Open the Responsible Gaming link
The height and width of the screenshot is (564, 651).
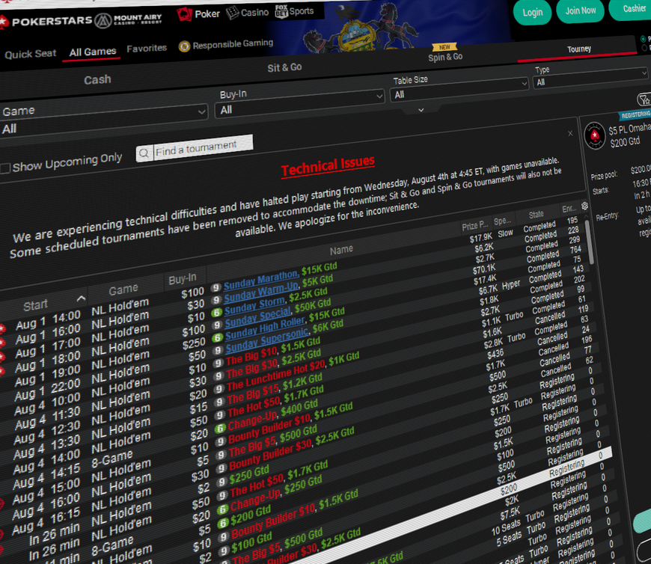[233, 43]
